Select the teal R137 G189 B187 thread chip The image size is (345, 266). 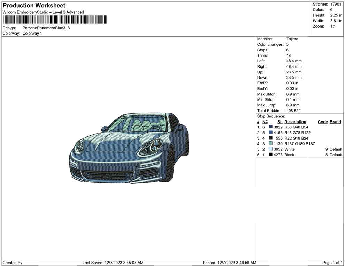[270, 143]
